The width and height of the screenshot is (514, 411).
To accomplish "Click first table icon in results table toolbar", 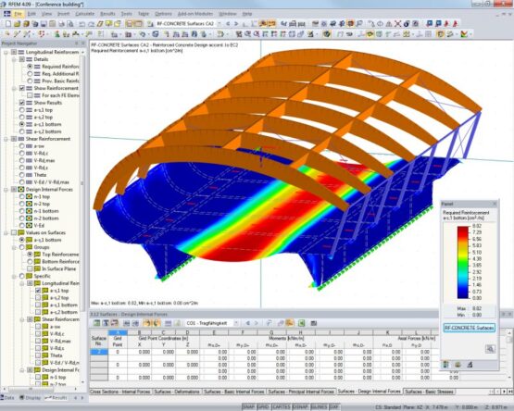I will click(x=96, y=323).
